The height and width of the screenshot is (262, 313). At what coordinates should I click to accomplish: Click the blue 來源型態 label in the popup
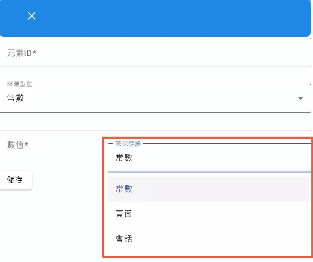pyautogui.click(x=128, y=144)
